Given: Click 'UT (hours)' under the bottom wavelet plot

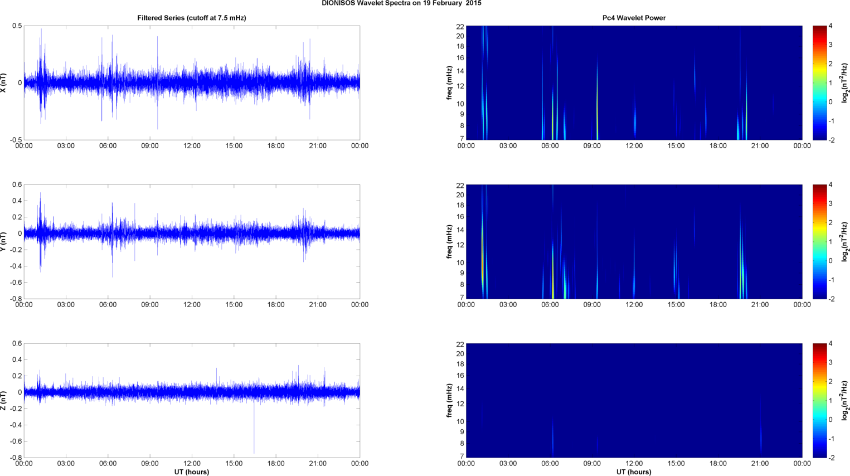Looking at the screenshot, I should [634, 472].
